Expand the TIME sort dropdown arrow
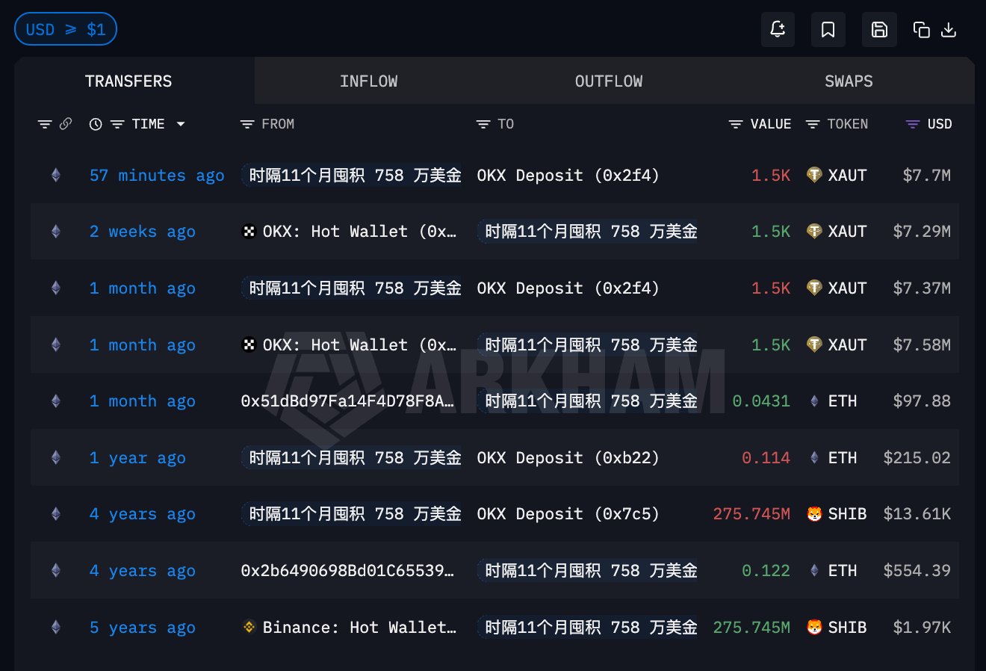 click(181, 124)
